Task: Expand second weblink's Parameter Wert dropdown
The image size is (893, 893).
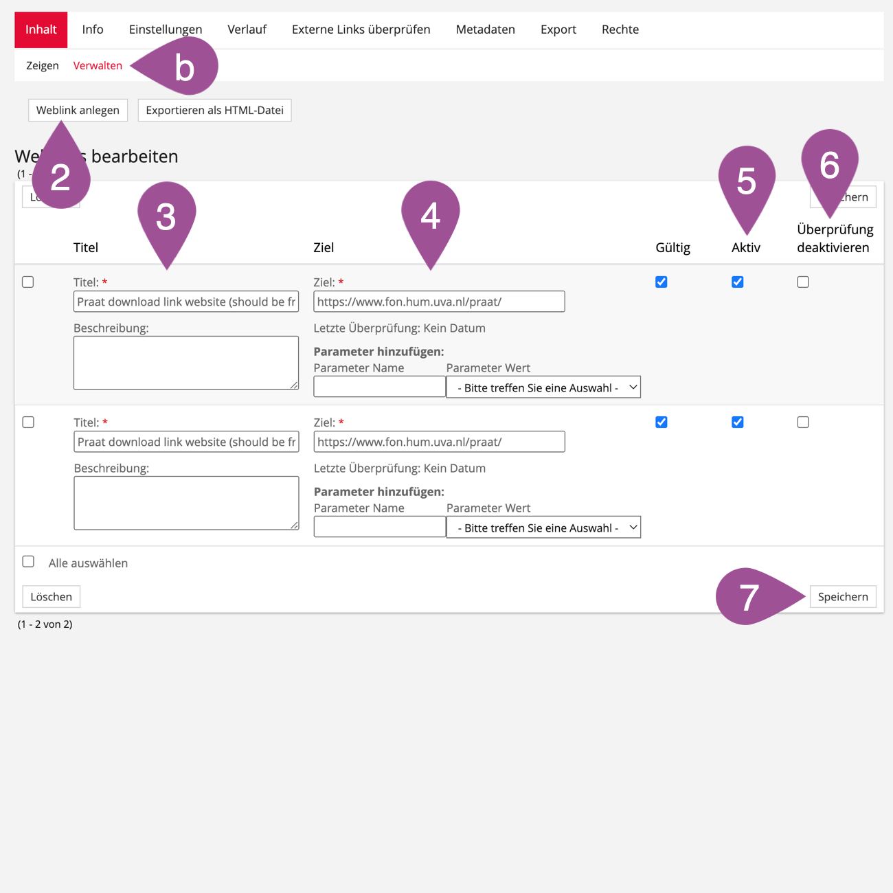Action: click(543, 528)
